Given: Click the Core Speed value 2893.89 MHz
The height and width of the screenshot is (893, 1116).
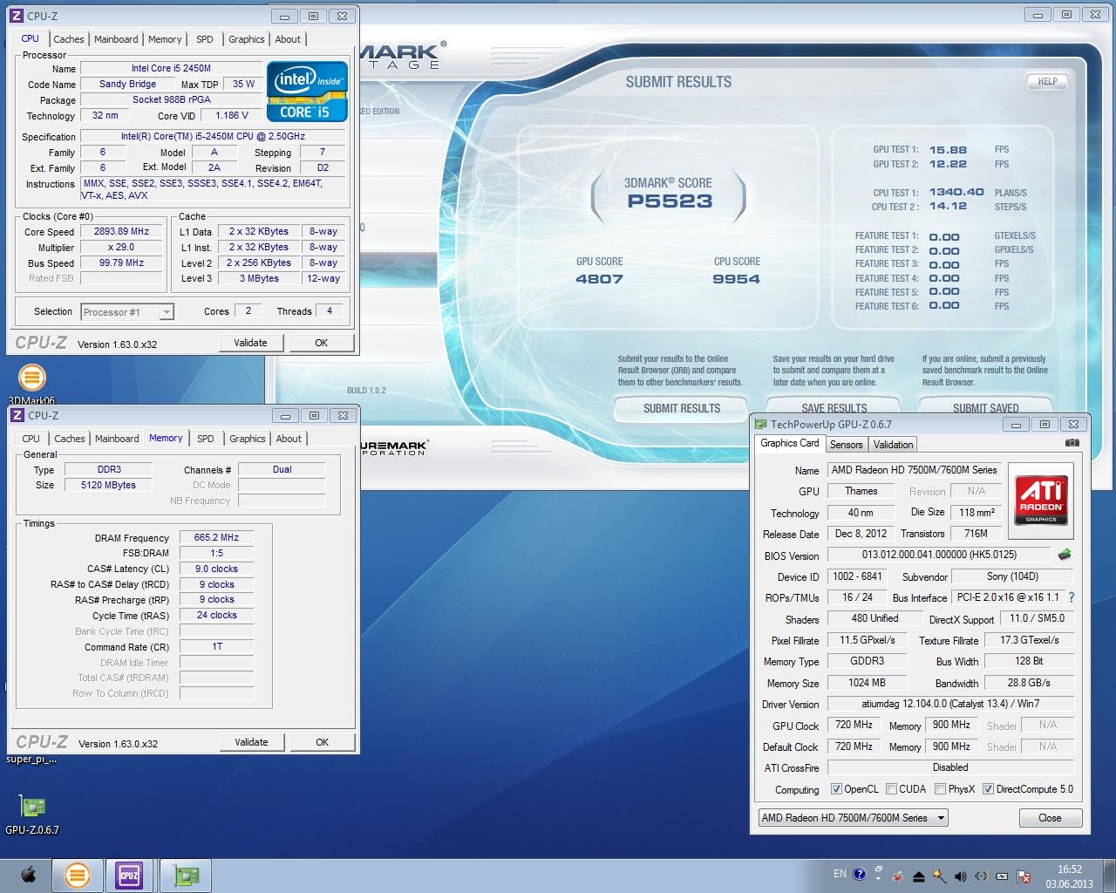Looking at the screenshot, I should click(122, 231).
